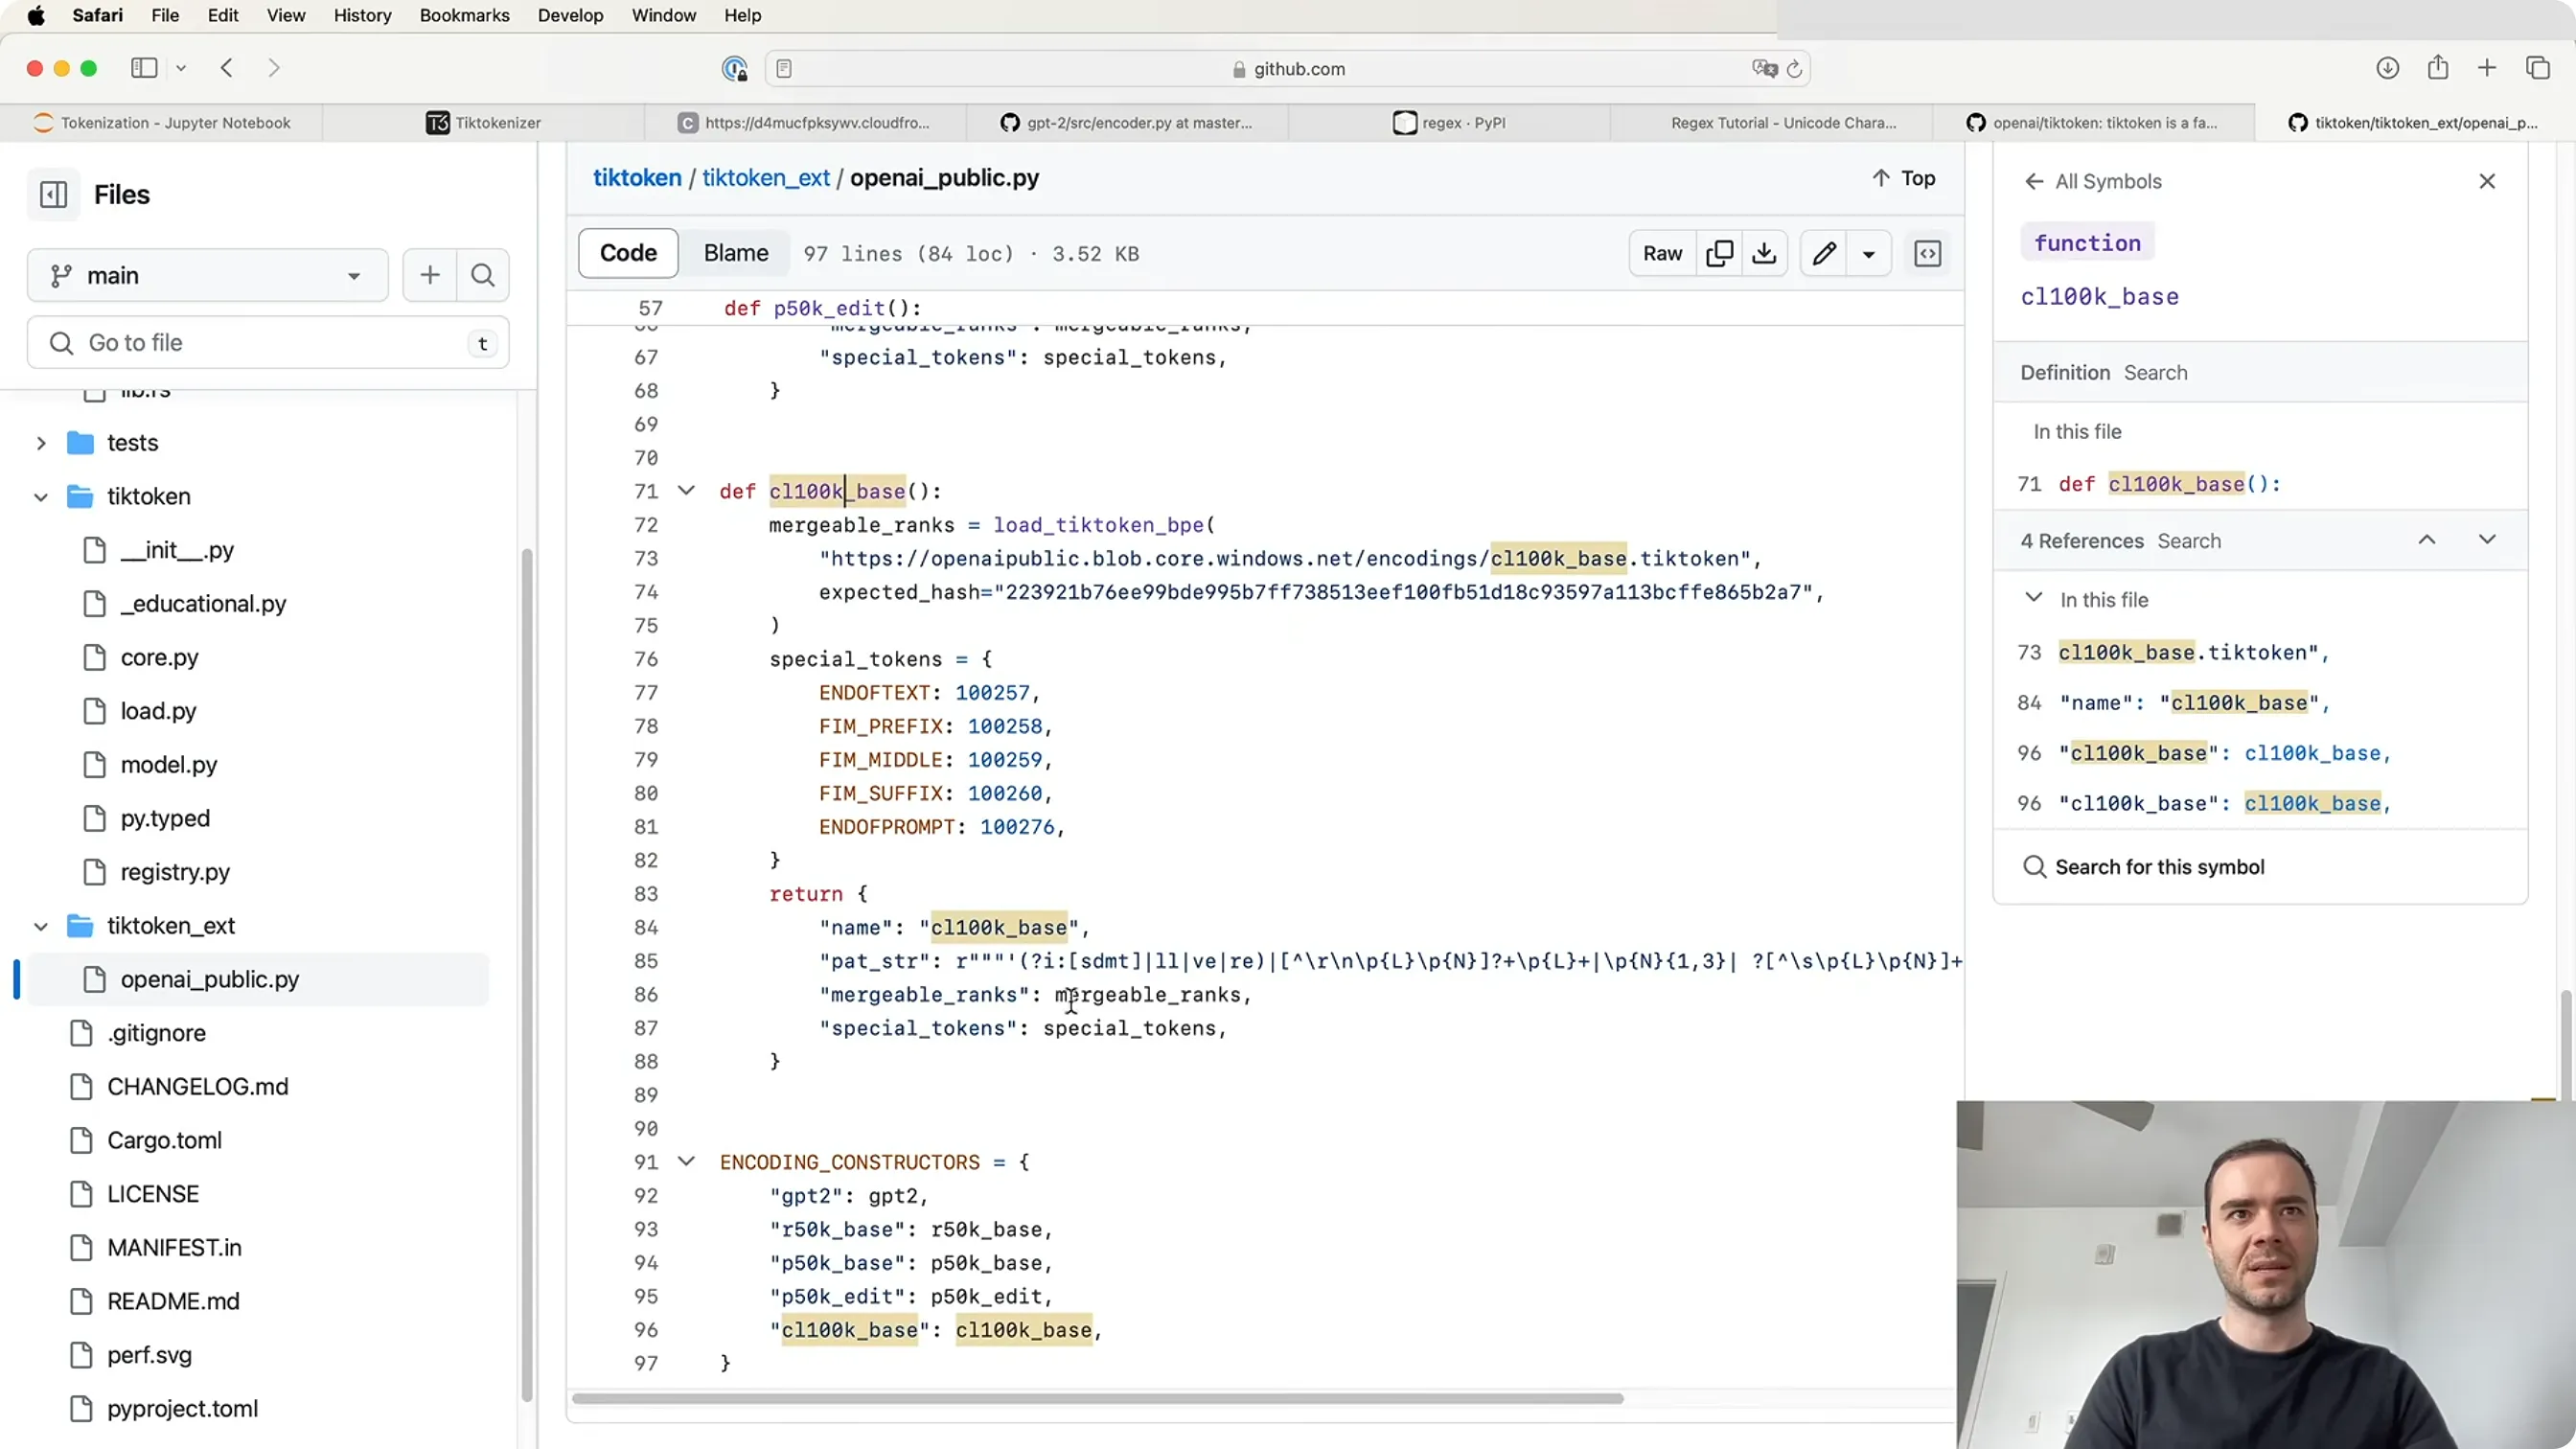The image size is (2576, 1449).
Task: Go back with Safari back arrow
Action: [227, 68]
